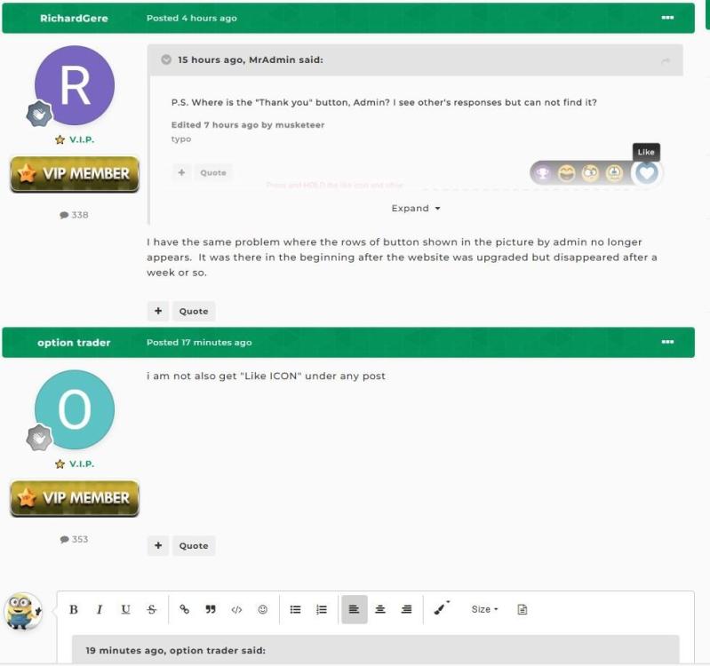Click Quote under RichardGere's post
The width and height of the screenshot is (710, 666).
[193, 311]
